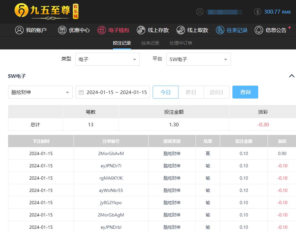Select the 近8日 date range option

click(216, 92)
